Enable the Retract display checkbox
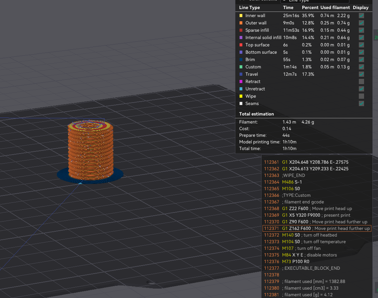This screenshot has height=298, width=378. point(361,82)
